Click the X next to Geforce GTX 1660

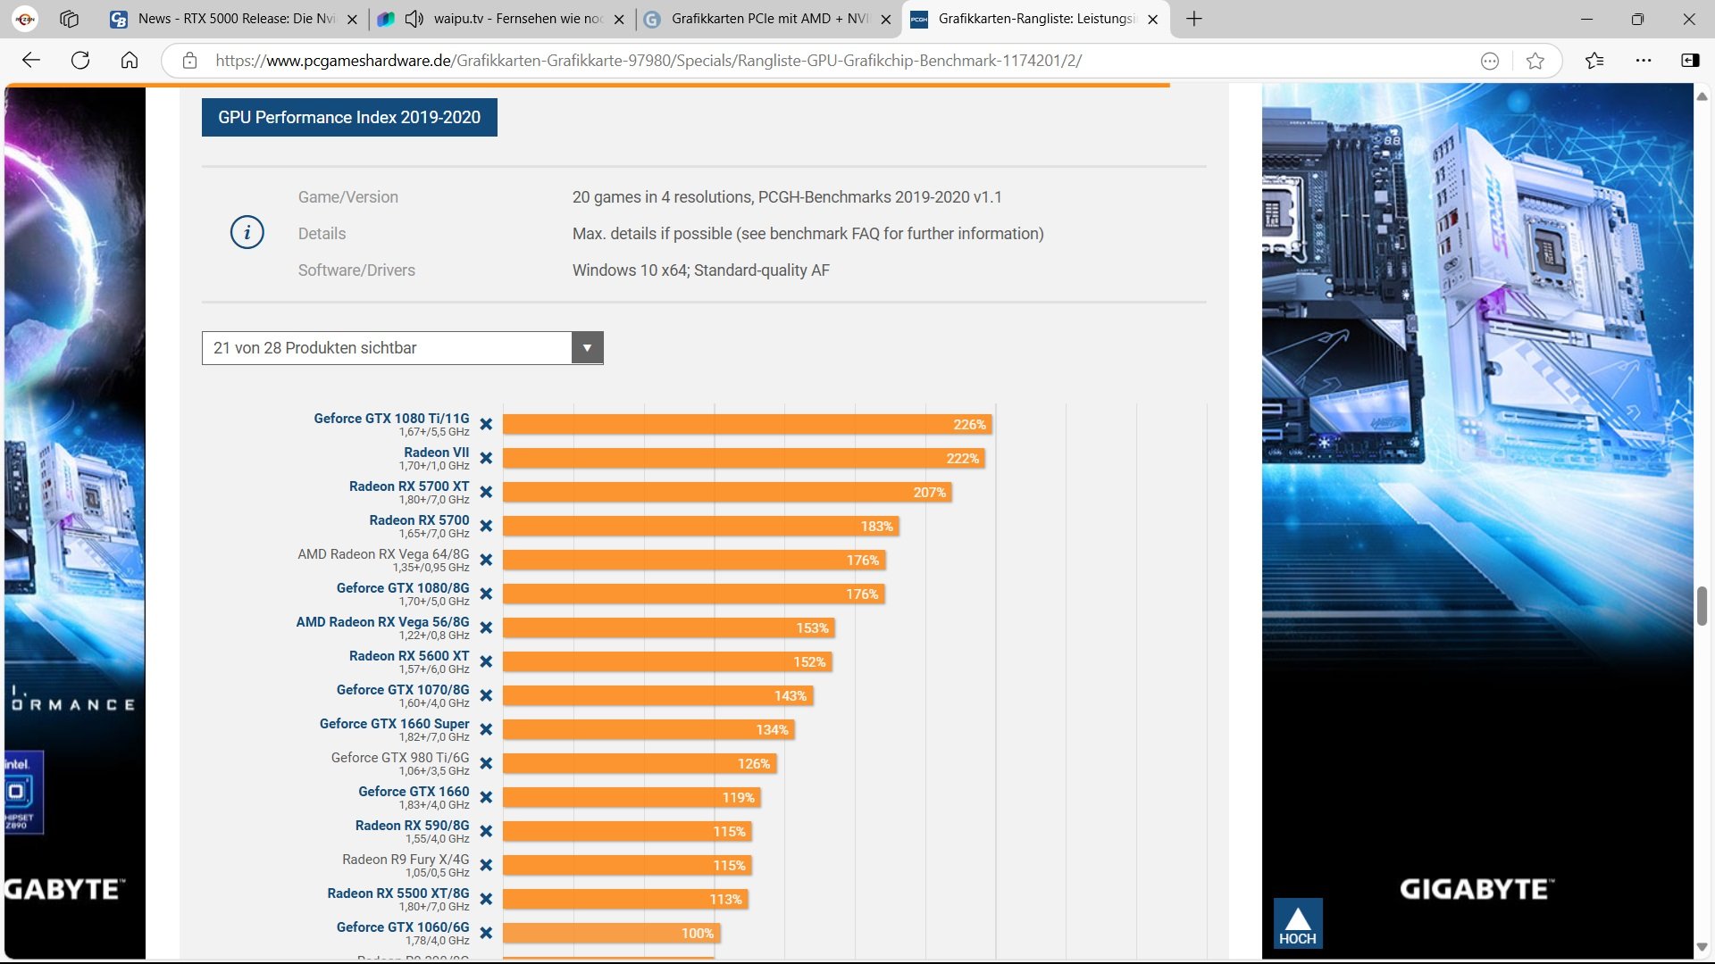[x=486, y=798]
